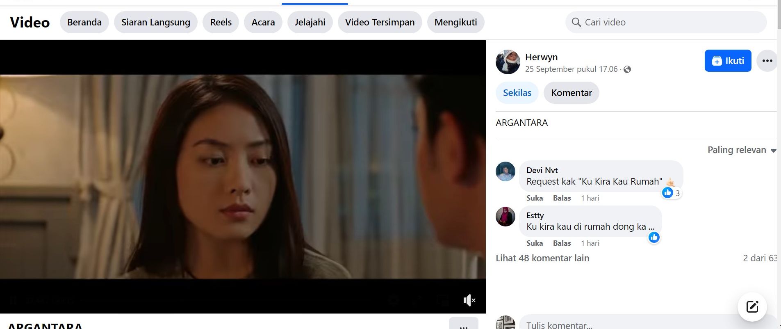Open the post timestamp 25 September link
This screenshot has width=781, height=329.
click(571, 69)
